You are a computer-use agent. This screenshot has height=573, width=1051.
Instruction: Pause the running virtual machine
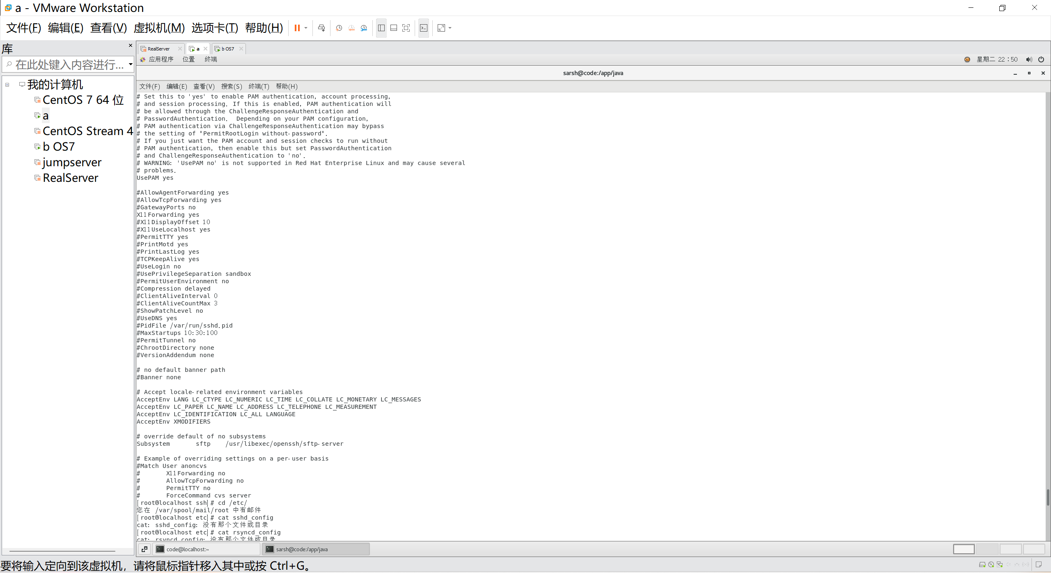(297, 28)
